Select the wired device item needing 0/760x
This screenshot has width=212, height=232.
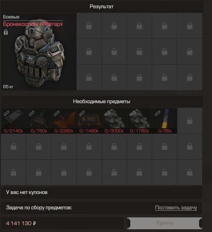click(39, 120)
